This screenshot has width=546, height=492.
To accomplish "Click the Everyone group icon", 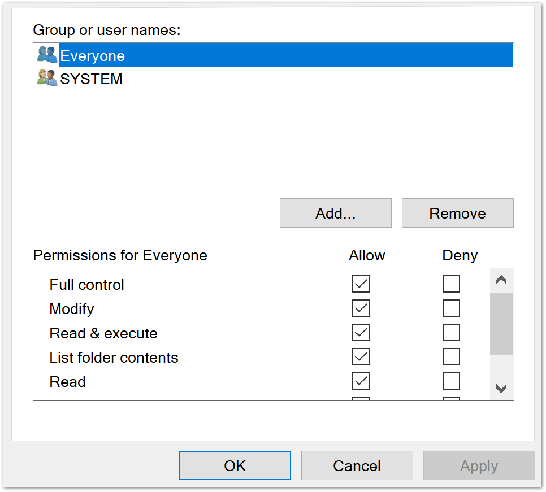I will pos(47,55).
